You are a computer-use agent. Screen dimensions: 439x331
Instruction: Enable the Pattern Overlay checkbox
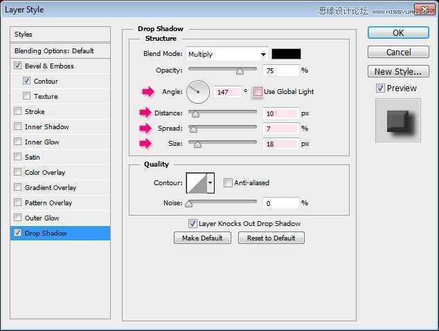17,202
